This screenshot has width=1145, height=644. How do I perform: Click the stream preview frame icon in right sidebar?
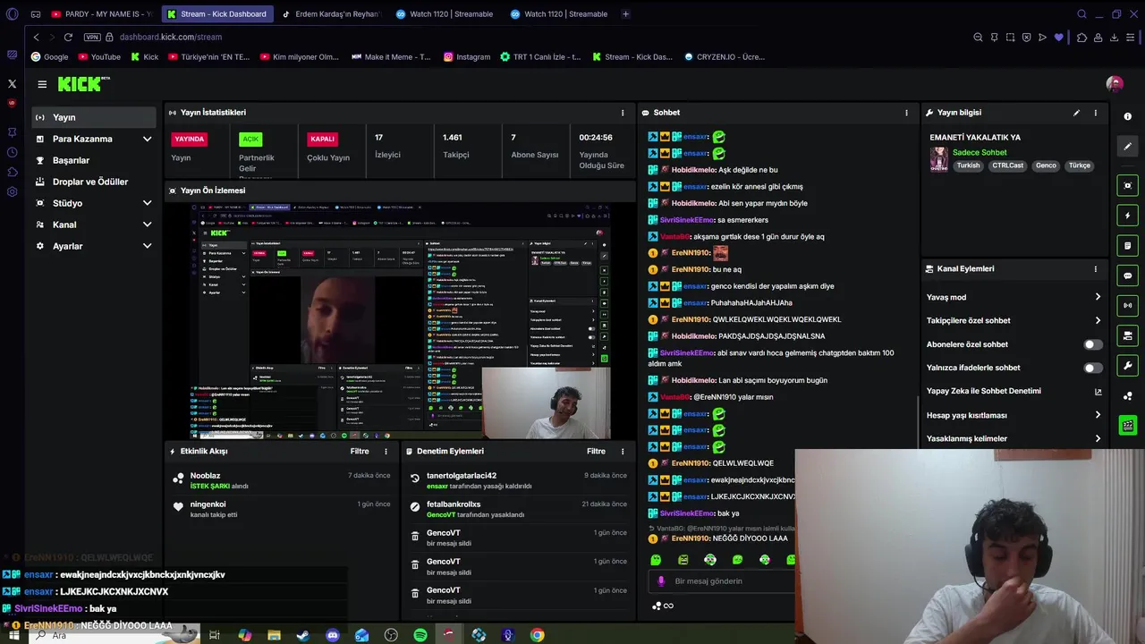(1127, 185)
